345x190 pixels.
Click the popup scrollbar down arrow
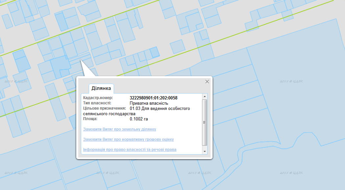point(205,151)
